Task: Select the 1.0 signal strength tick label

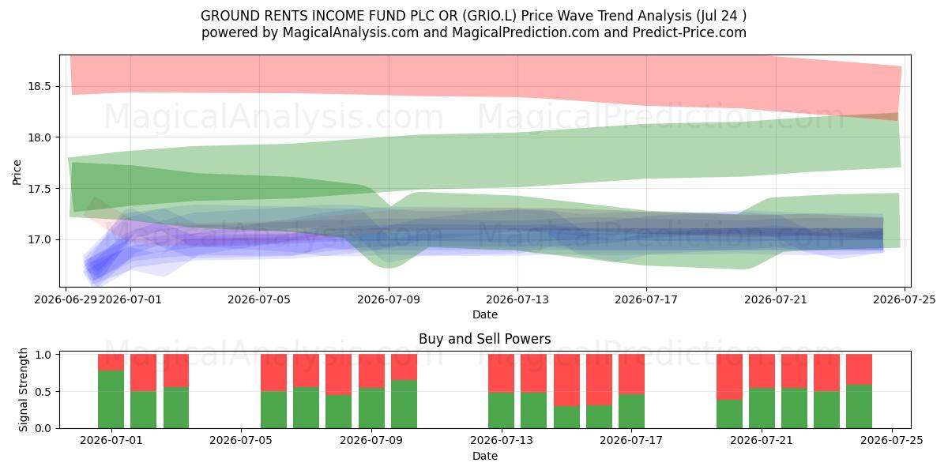Action: [43, 355]
